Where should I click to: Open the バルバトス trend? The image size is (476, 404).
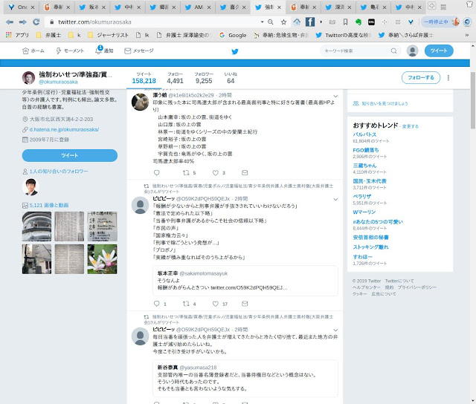[364, 134]
